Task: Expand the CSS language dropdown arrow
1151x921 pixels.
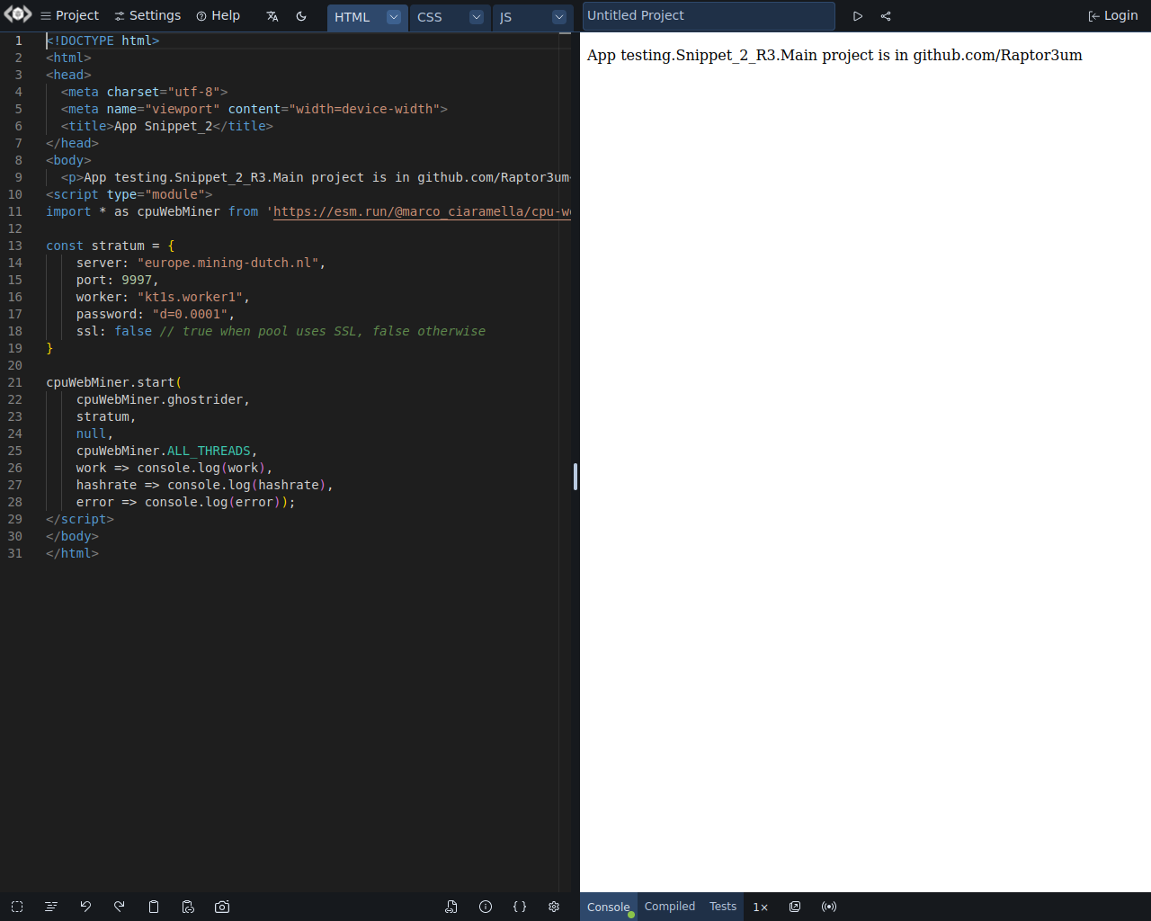Action: (477, 17)
